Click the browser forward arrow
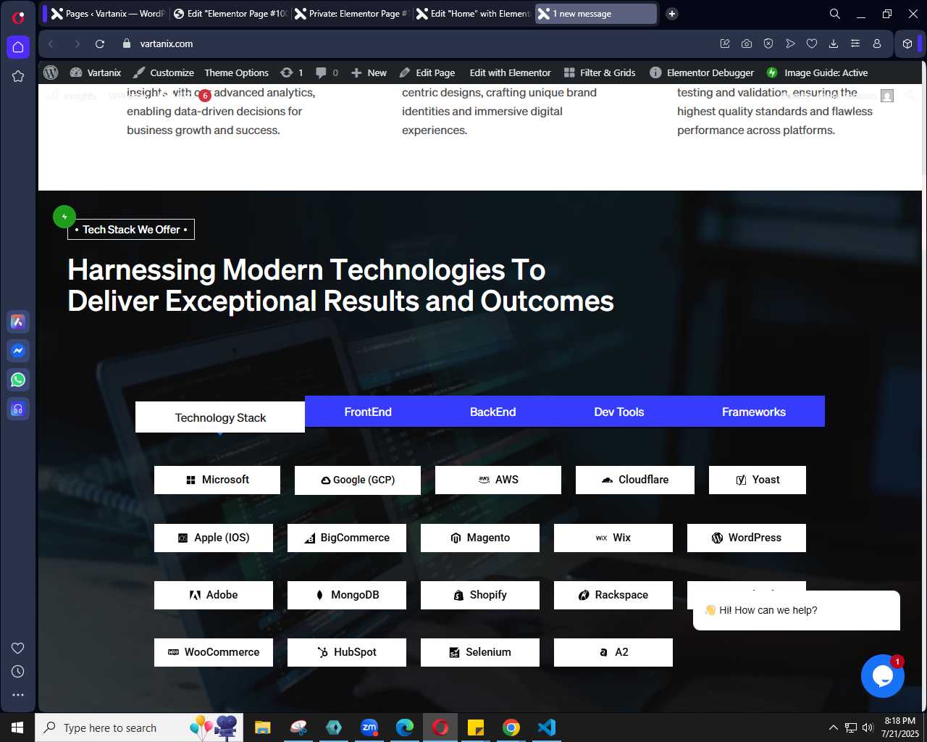The width and height of the screenshot is (927, 742). coord(77,43)
